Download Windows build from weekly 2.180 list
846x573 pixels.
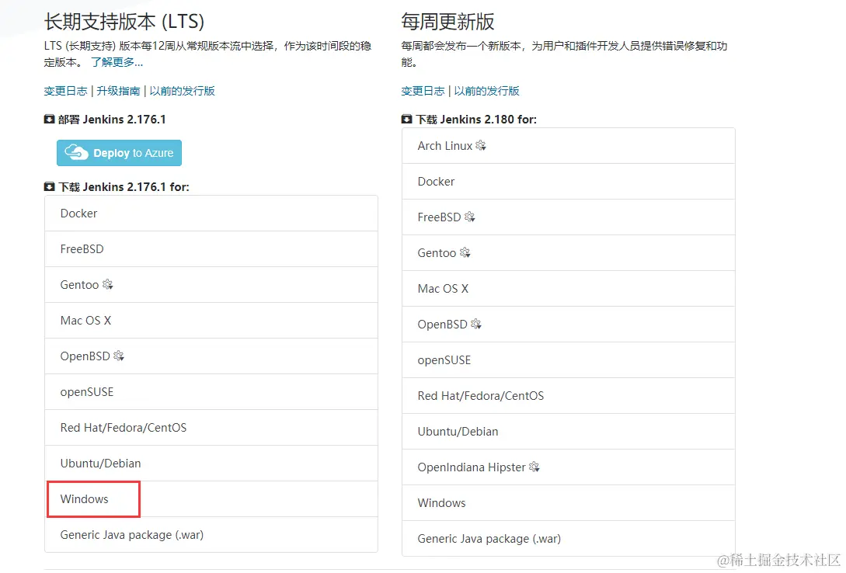568,503
